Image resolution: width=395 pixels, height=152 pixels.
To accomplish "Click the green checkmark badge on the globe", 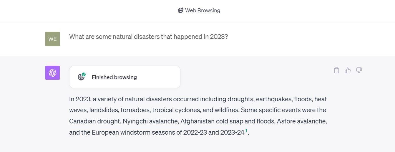I will click(84, 75).
